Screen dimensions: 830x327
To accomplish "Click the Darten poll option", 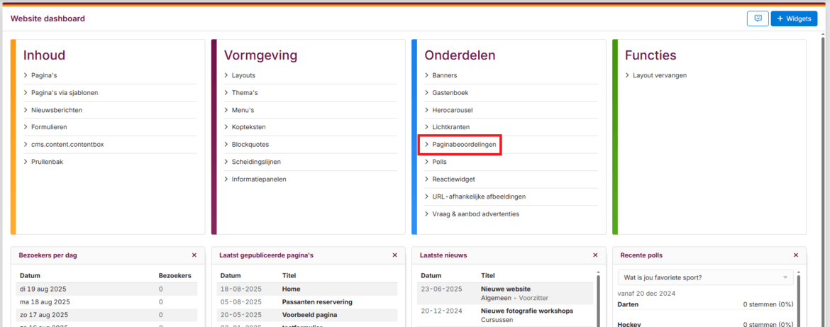I will click(x=628, y=304).
